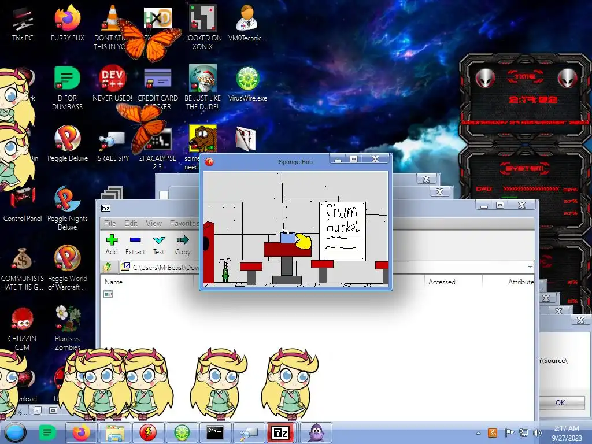Open Windows Start orb

pos(15,432)
